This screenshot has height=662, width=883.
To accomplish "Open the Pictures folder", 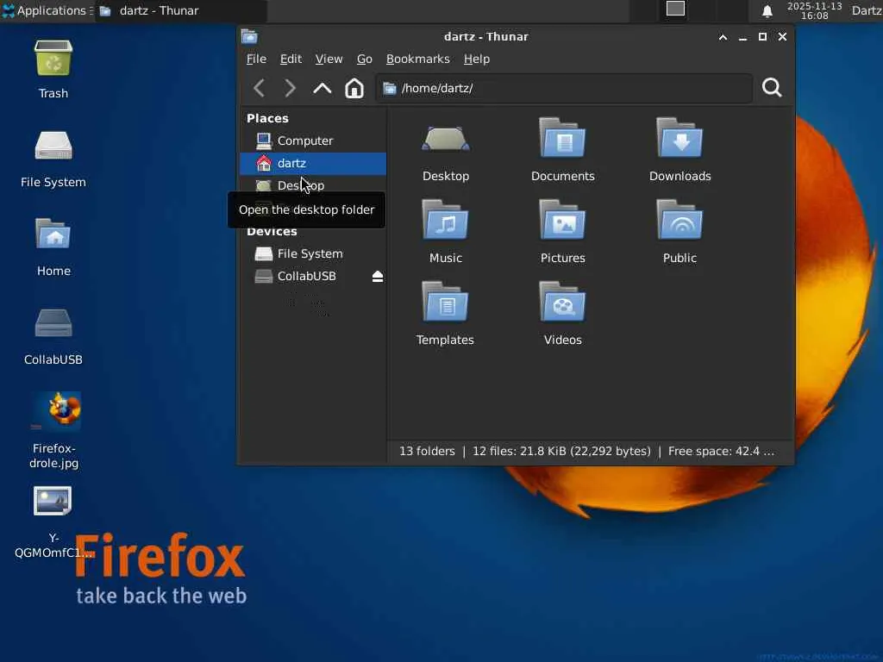I will tap(562, 233).
